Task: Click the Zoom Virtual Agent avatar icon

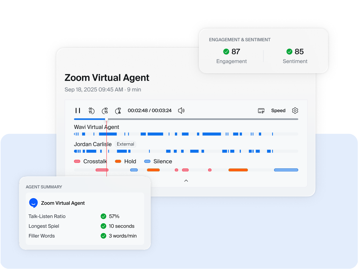Action: point(34,203)
